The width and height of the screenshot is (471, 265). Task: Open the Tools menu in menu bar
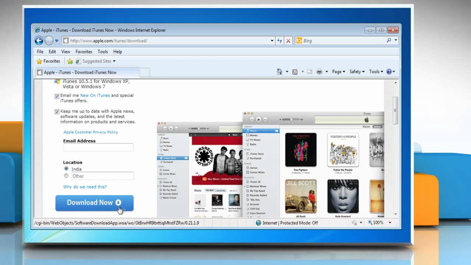click(103, 52)
